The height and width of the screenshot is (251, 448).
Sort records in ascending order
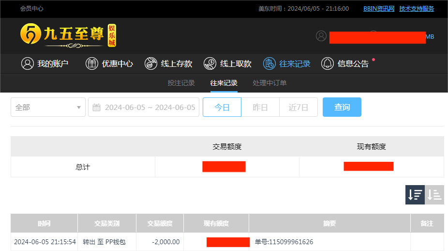(434, 195)
